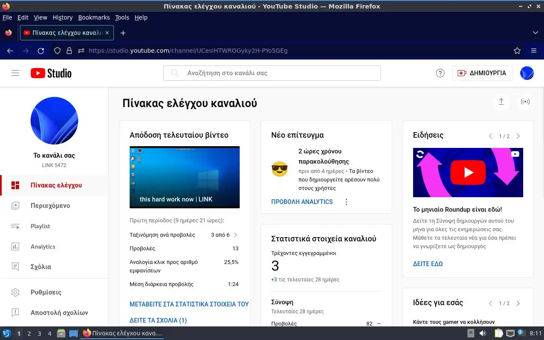This screenshot has width=544, height=340.
Task: Open a new browser tab
Action: coord(123,33)
